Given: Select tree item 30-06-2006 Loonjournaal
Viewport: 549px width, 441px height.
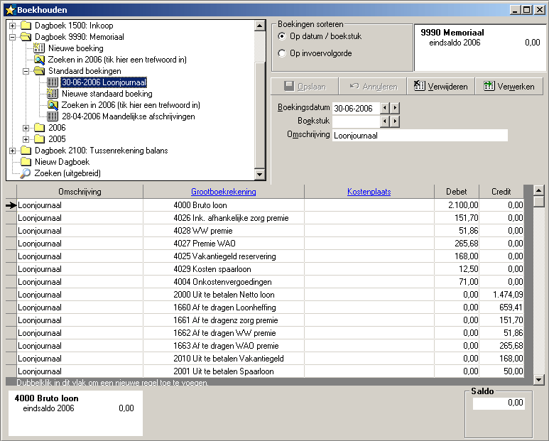Looking at the screenshot, I should pos(104,82).
